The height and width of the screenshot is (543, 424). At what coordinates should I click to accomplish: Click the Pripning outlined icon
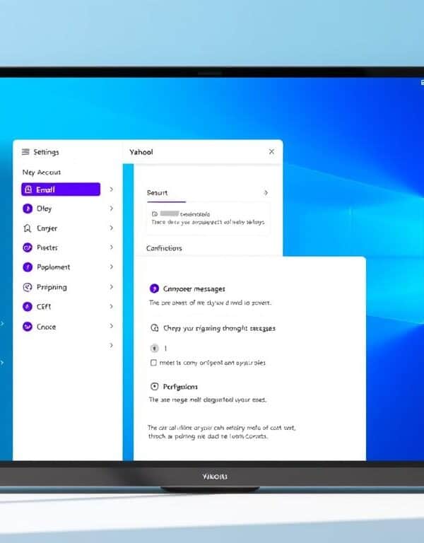click(x=28, y=287)
